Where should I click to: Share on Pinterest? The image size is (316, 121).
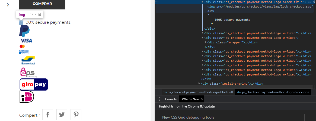76,115
